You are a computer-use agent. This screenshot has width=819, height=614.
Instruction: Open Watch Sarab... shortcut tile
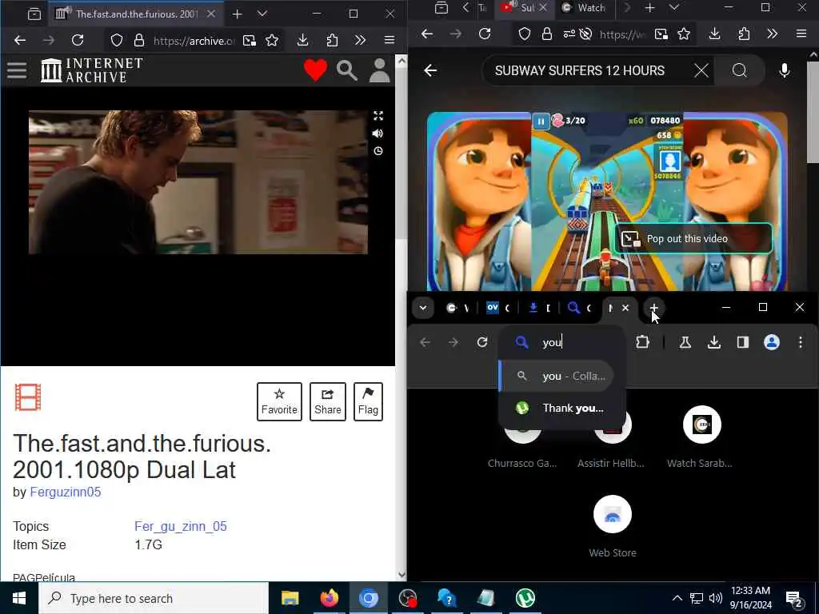point(701,437)
